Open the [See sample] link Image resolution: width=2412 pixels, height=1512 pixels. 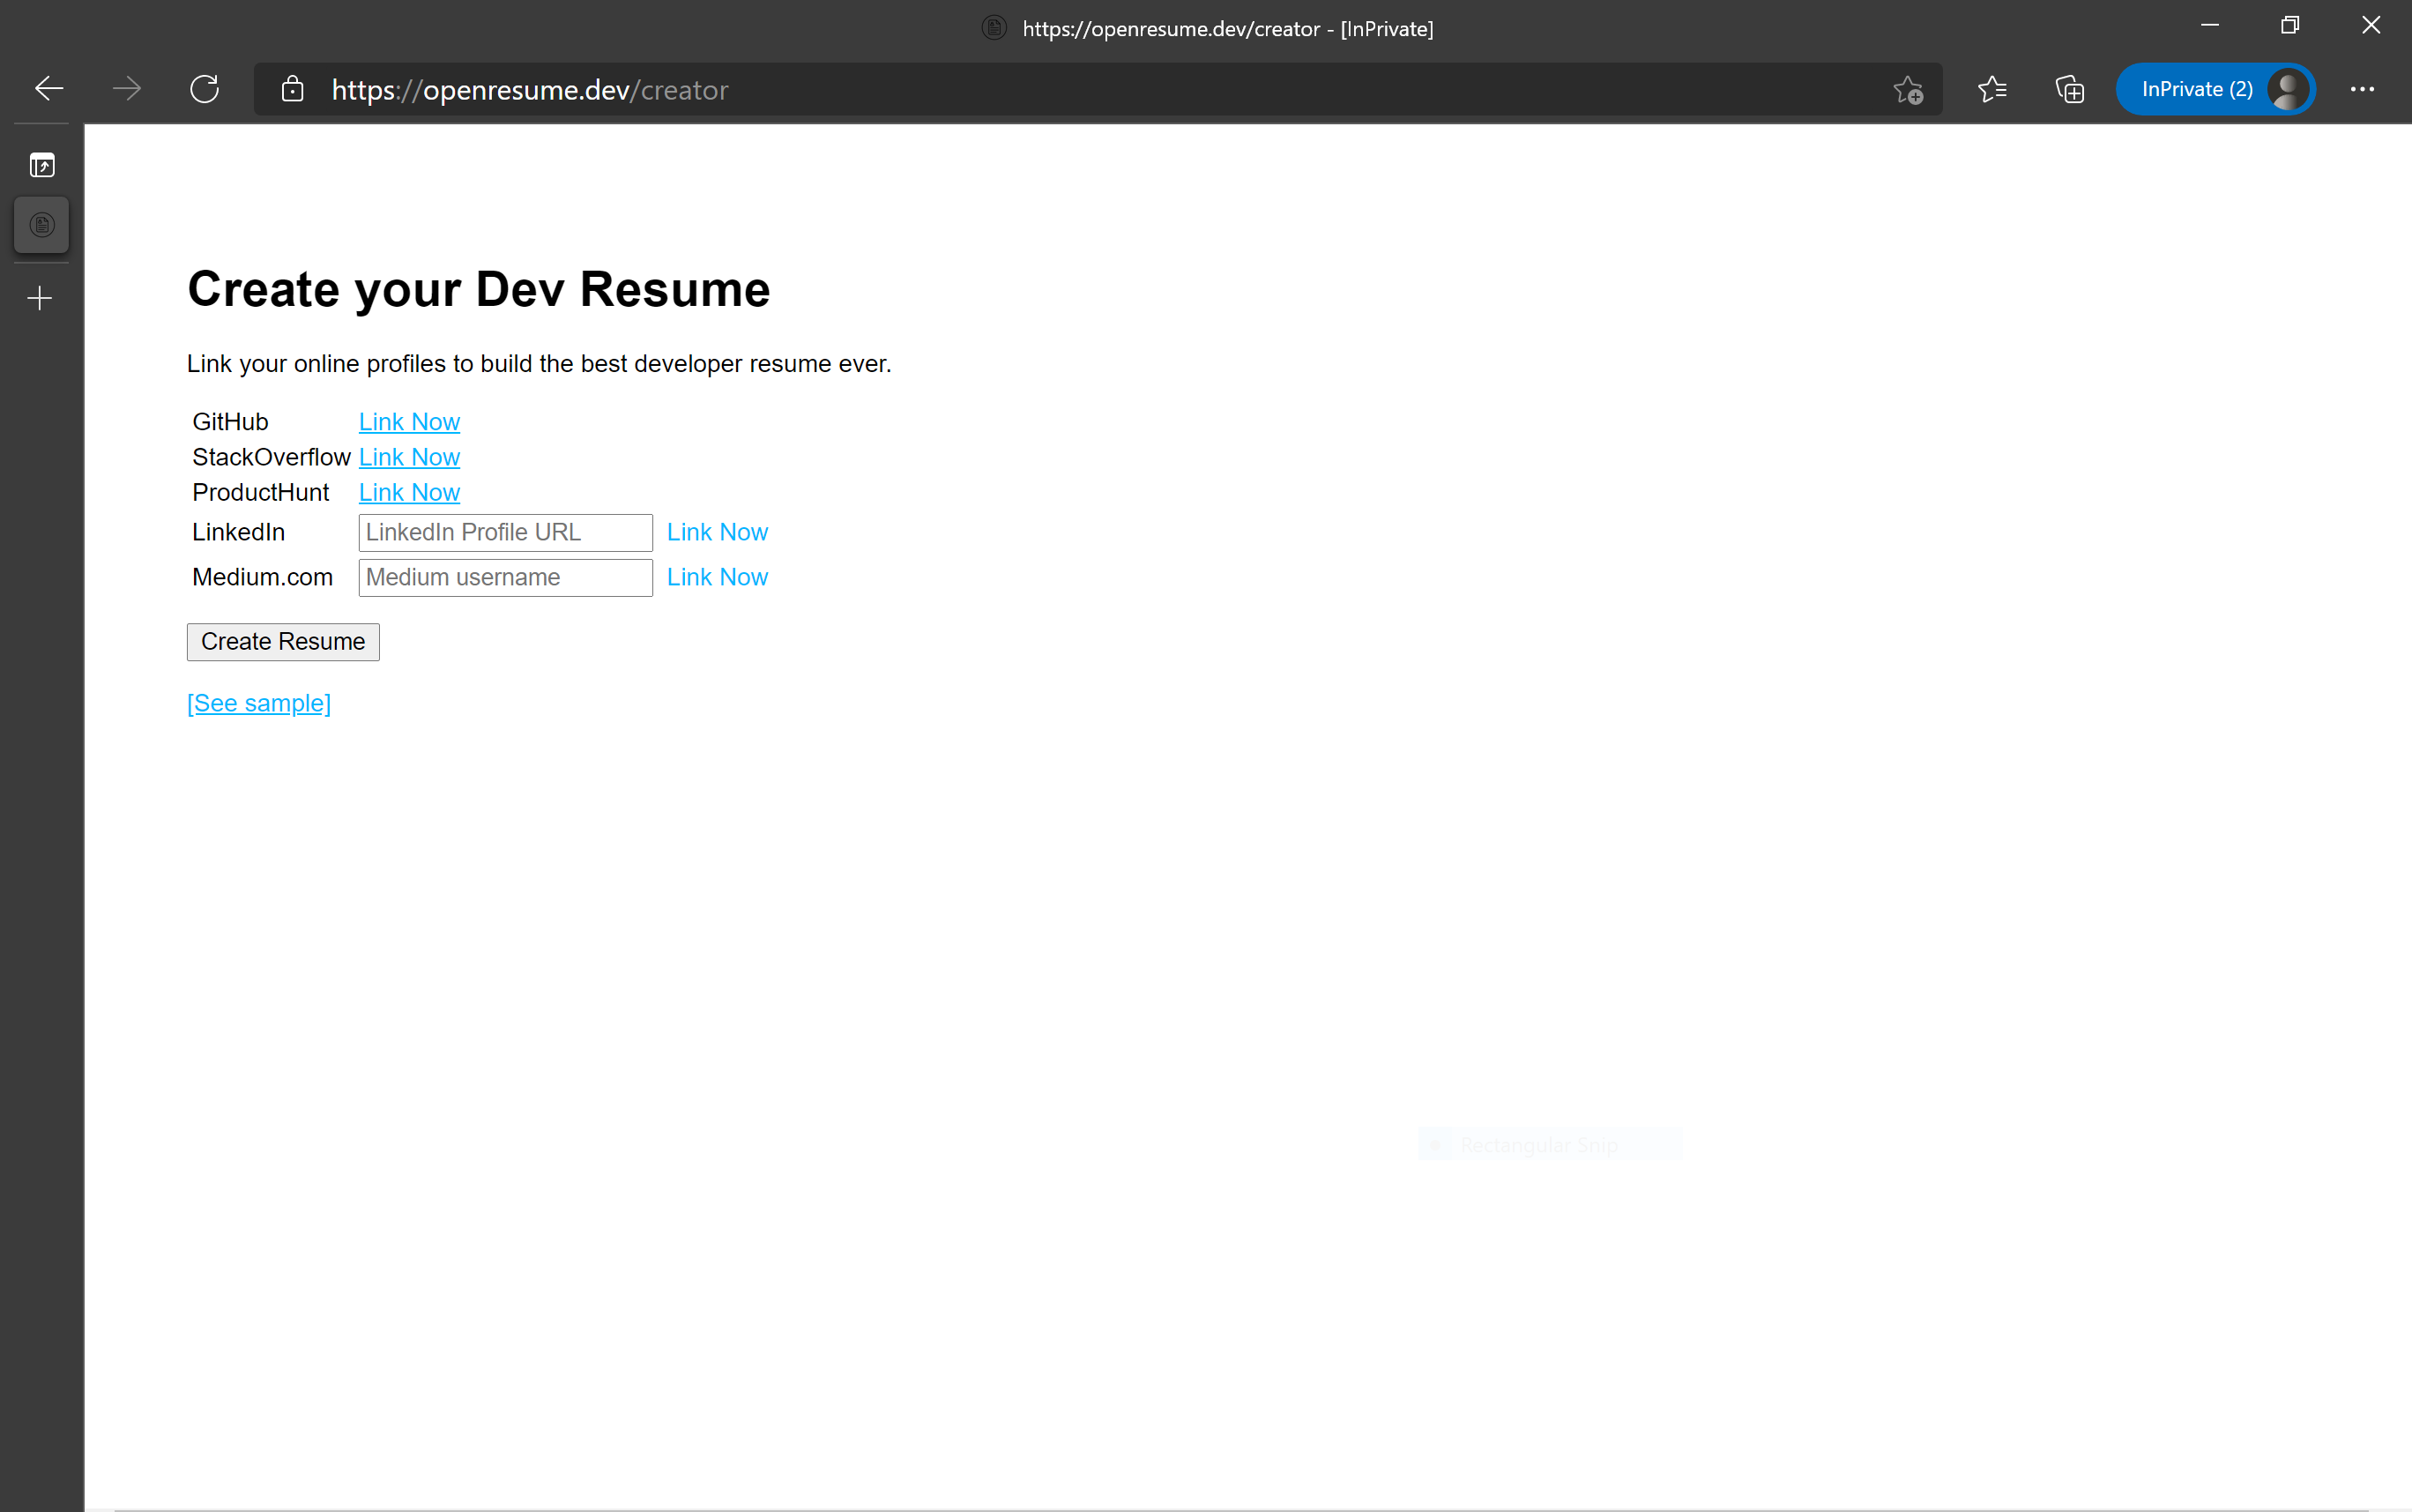pos(258,703)
